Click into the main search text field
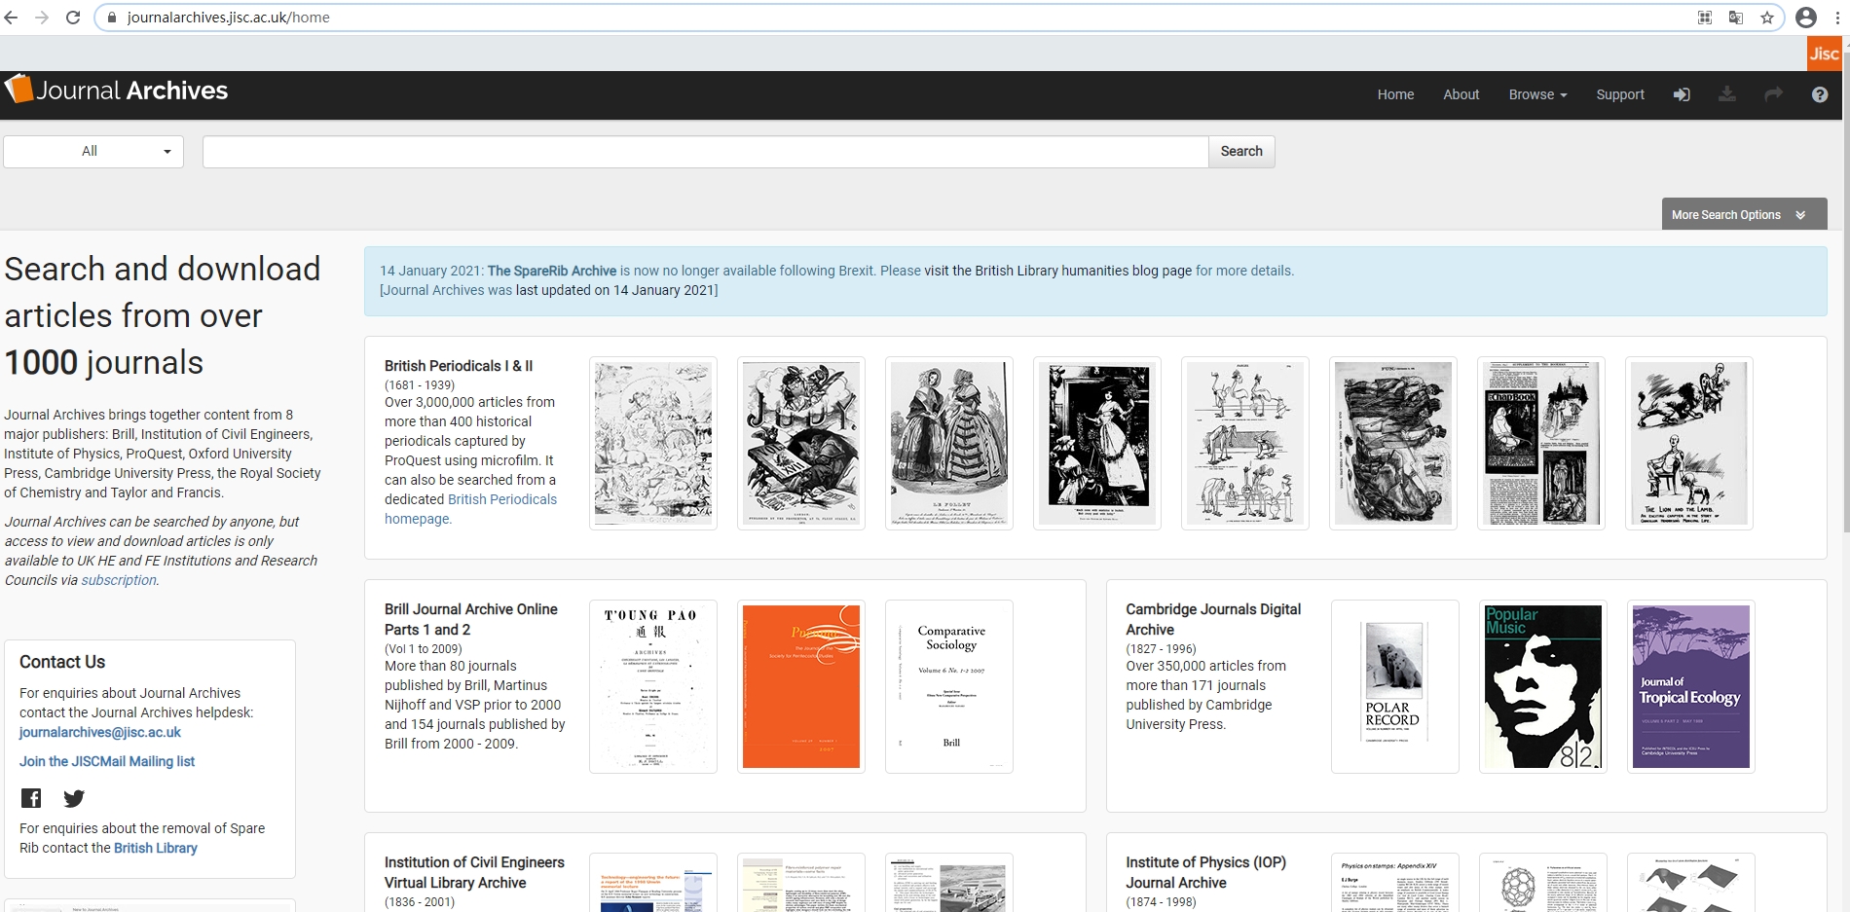This screenshot has width=1850, height=912. tap(705, 151)
